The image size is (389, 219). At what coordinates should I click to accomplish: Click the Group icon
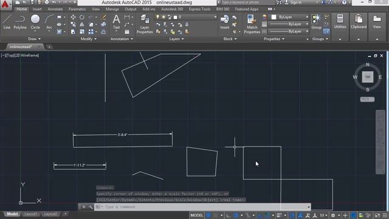tap(316, 22)
